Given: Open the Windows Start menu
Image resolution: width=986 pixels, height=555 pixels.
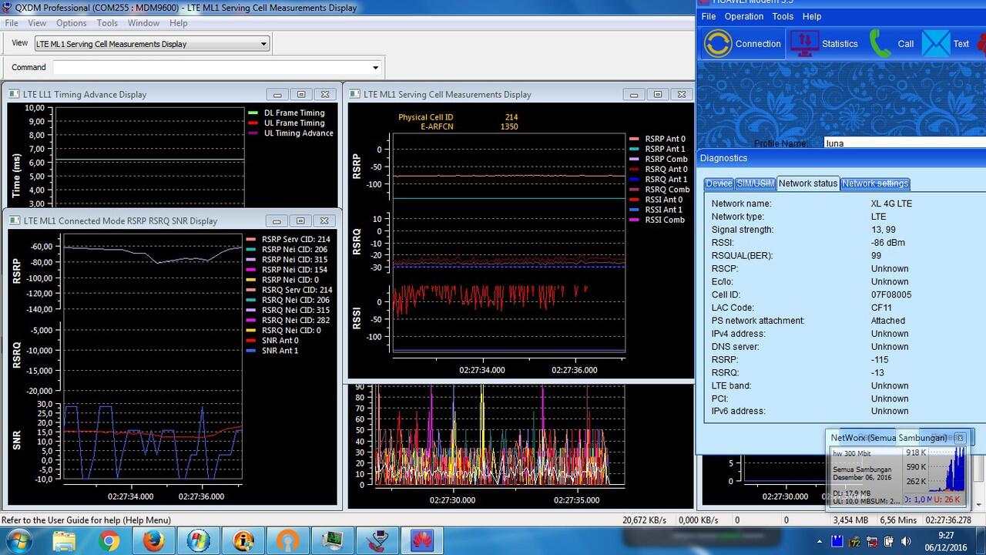Looking at the screenshot, I should pyautogui.click(x=18, y=540).
